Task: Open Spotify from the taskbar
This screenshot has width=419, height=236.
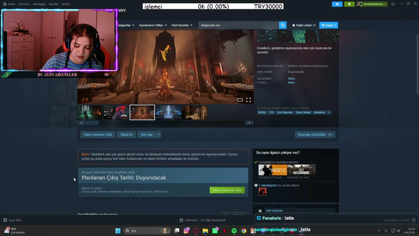Action: point(234,231)
